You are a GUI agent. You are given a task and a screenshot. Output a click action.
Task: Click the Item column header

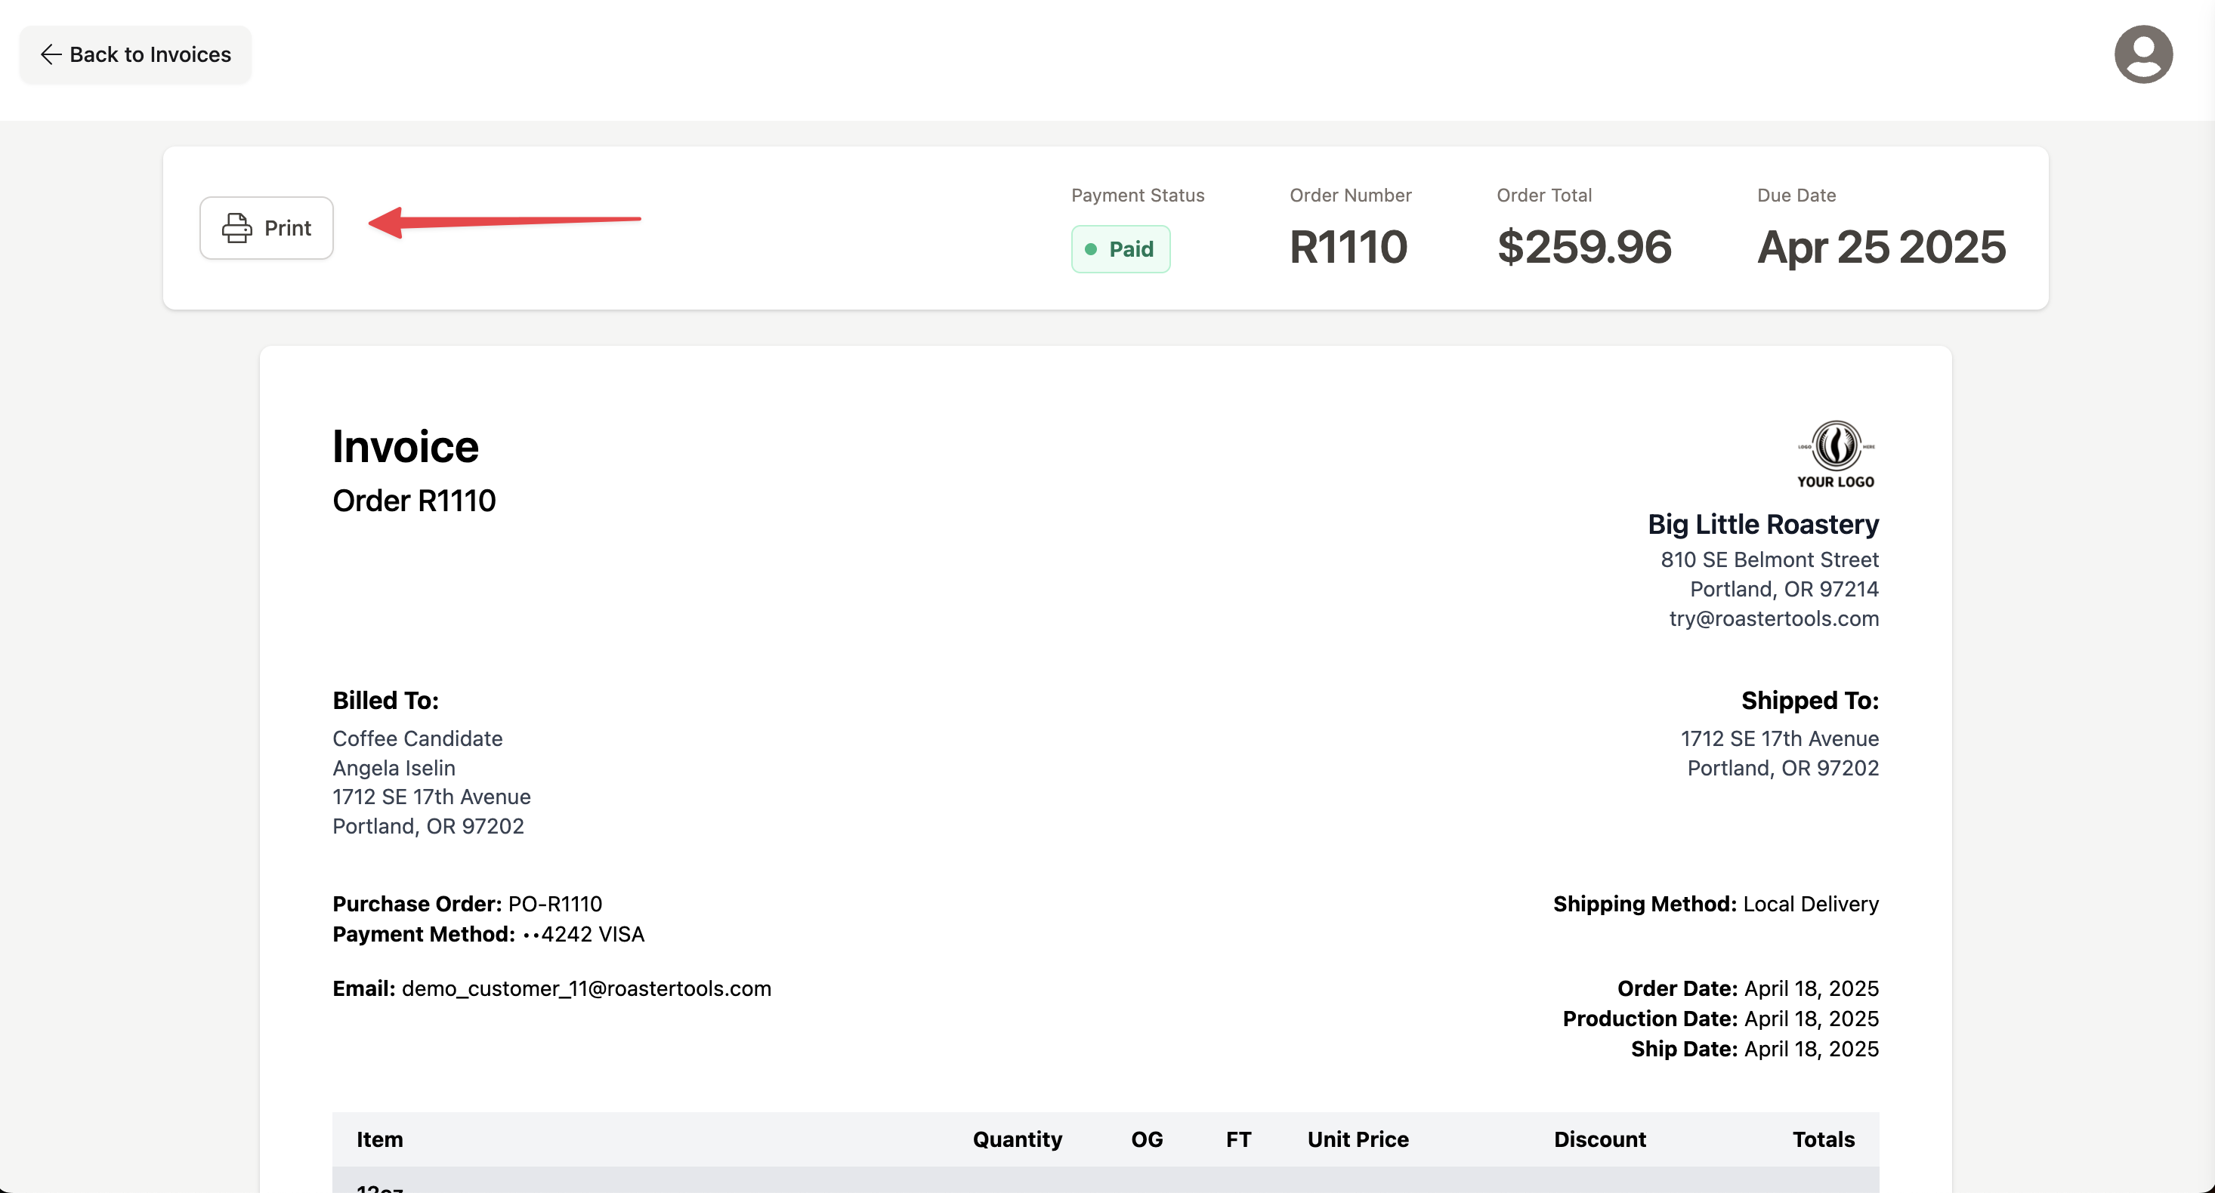(x=379, y=1139)
